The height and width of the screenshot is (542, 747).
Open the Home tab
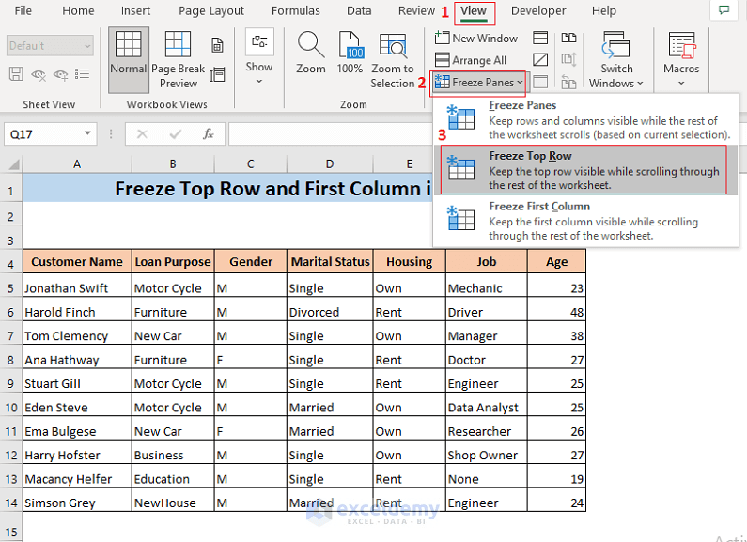point(78,11)
